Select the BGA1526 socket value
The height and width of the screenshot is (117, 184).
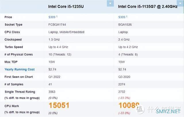(x=125, y=24)
